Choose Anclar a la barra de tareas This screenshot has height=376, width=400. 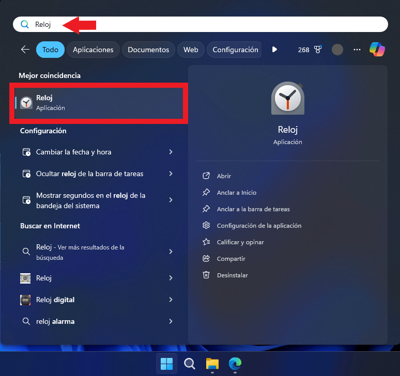point(253,209)
